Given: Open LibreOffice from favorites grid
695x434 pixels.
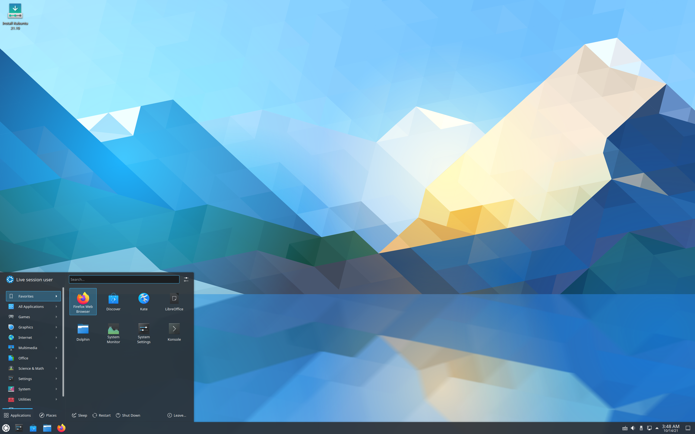Looking at the screenshot, I should pyautogui.click(x=174, y=302).
